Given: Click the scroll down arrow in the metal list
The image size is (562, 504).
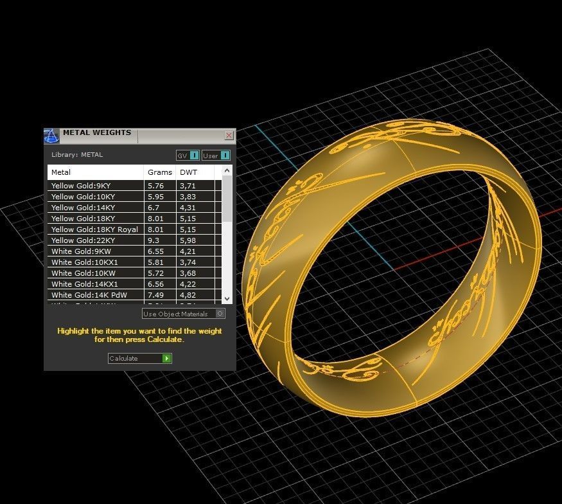Looking at the screenshot, I should 227,298.
